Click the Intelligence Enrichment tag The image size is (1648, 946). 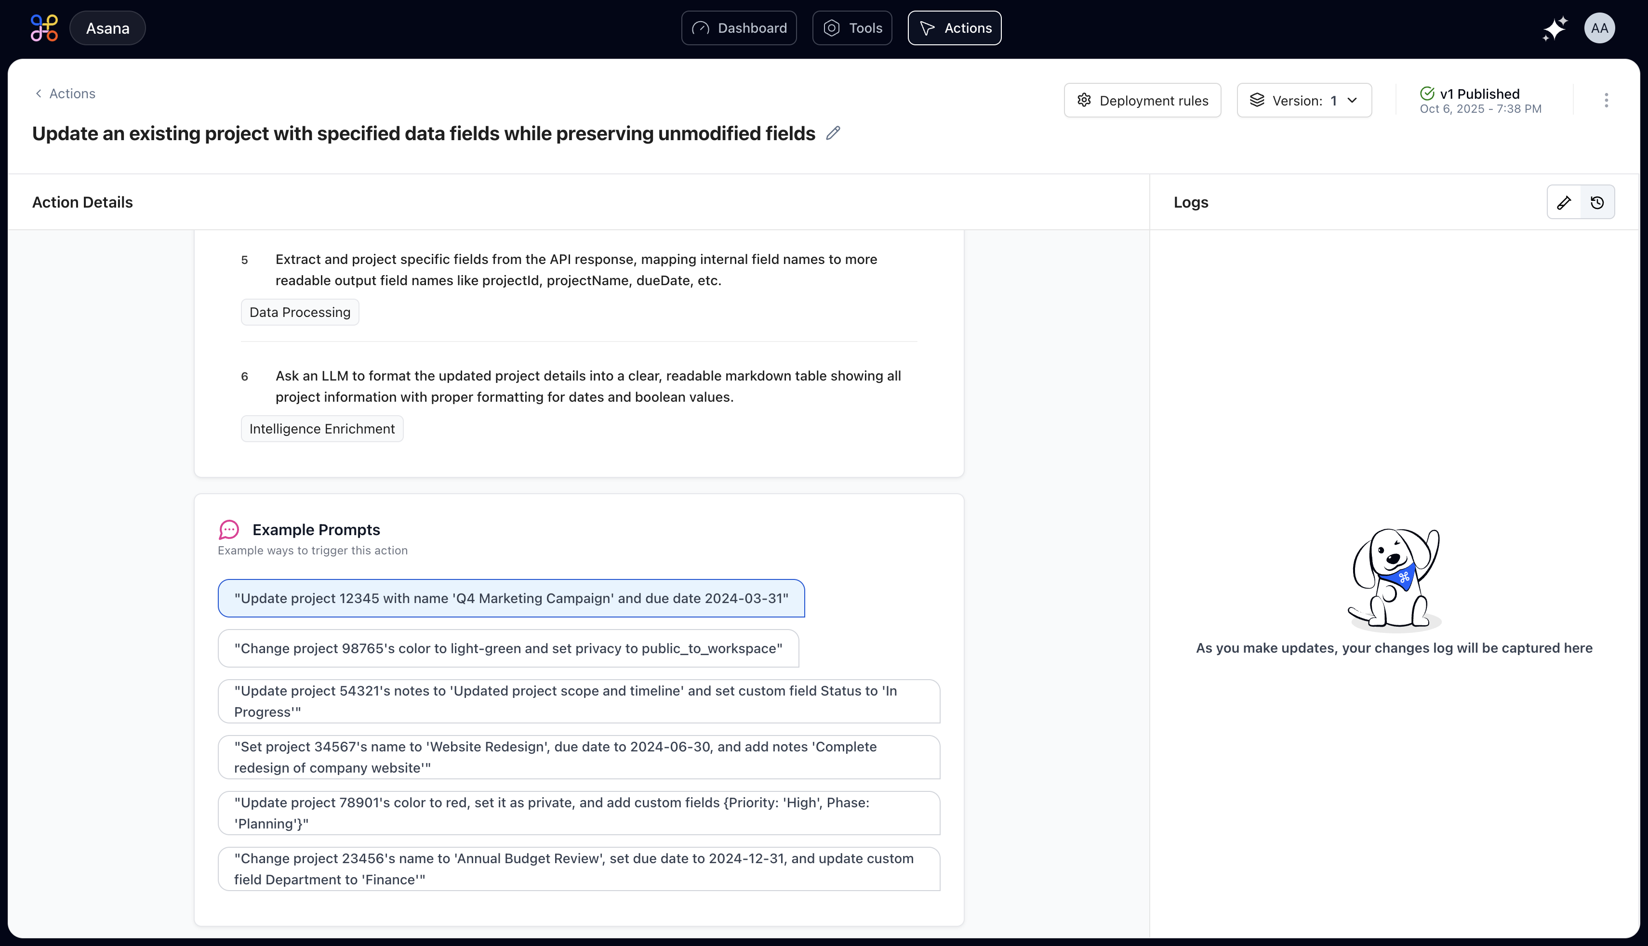click(x=322, y=429)
